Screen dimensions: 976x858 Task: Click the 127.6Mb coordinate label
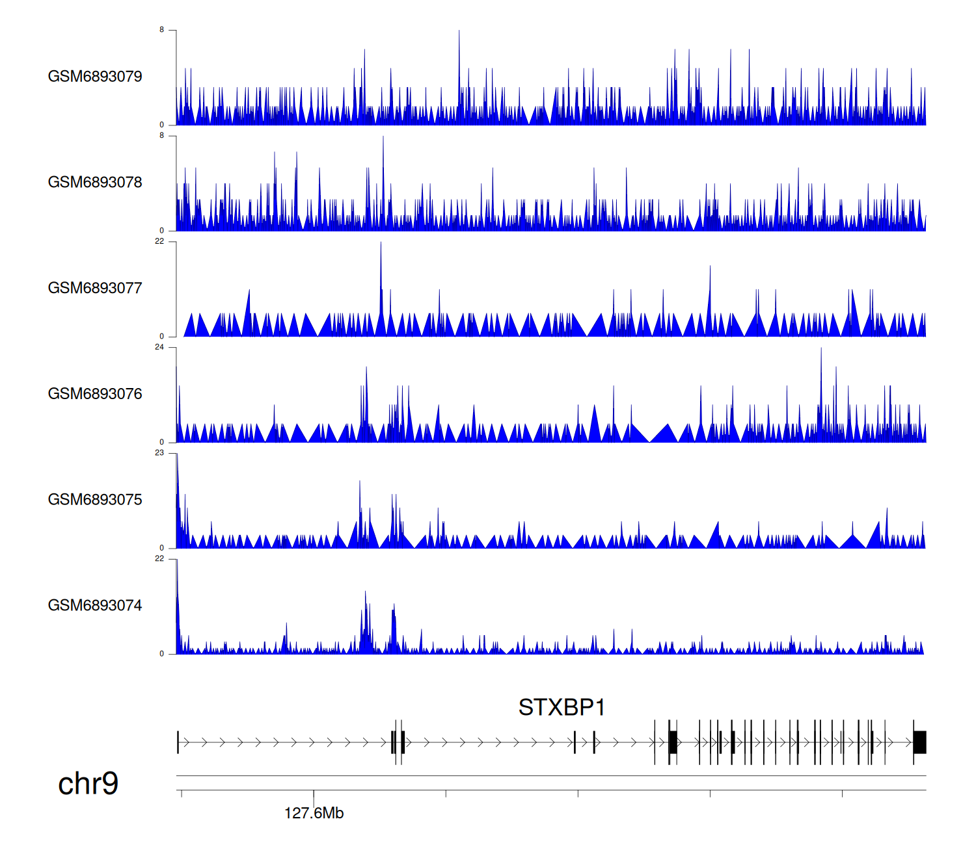pyautogui.click(x=314, y=813)
